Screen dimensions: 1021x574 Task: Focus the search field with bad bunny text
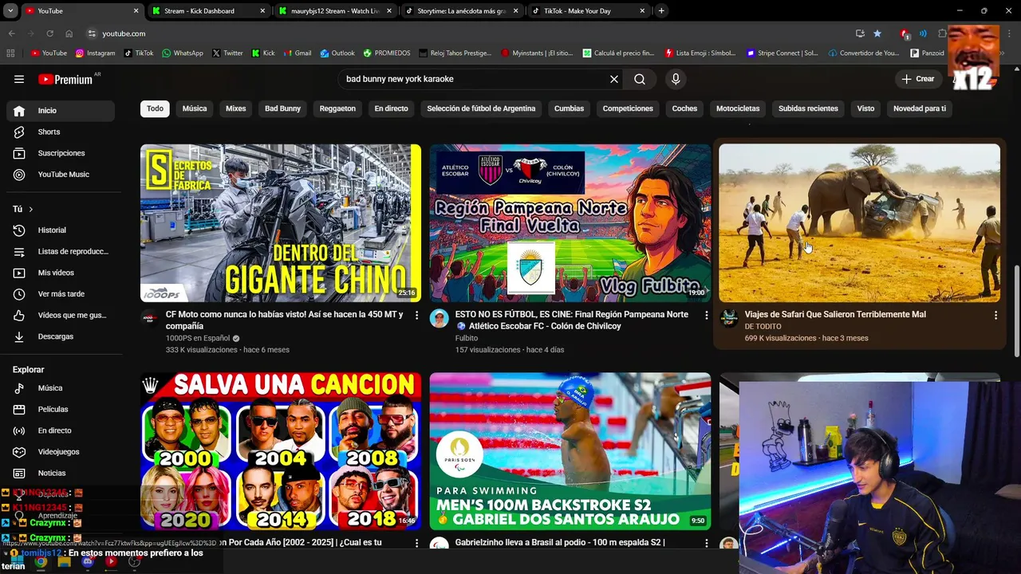475,79
